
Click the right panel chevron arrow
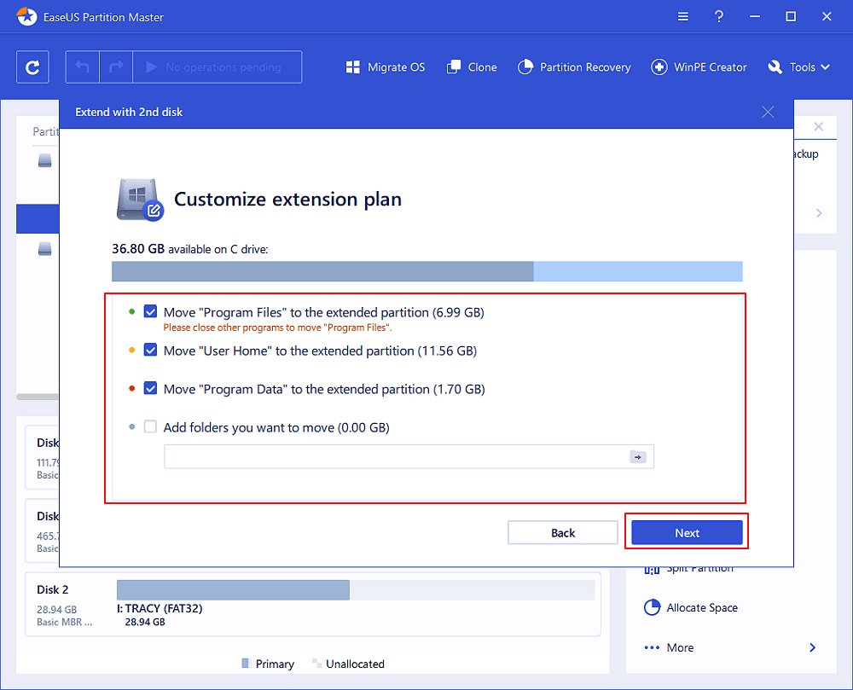coord(819,213)
